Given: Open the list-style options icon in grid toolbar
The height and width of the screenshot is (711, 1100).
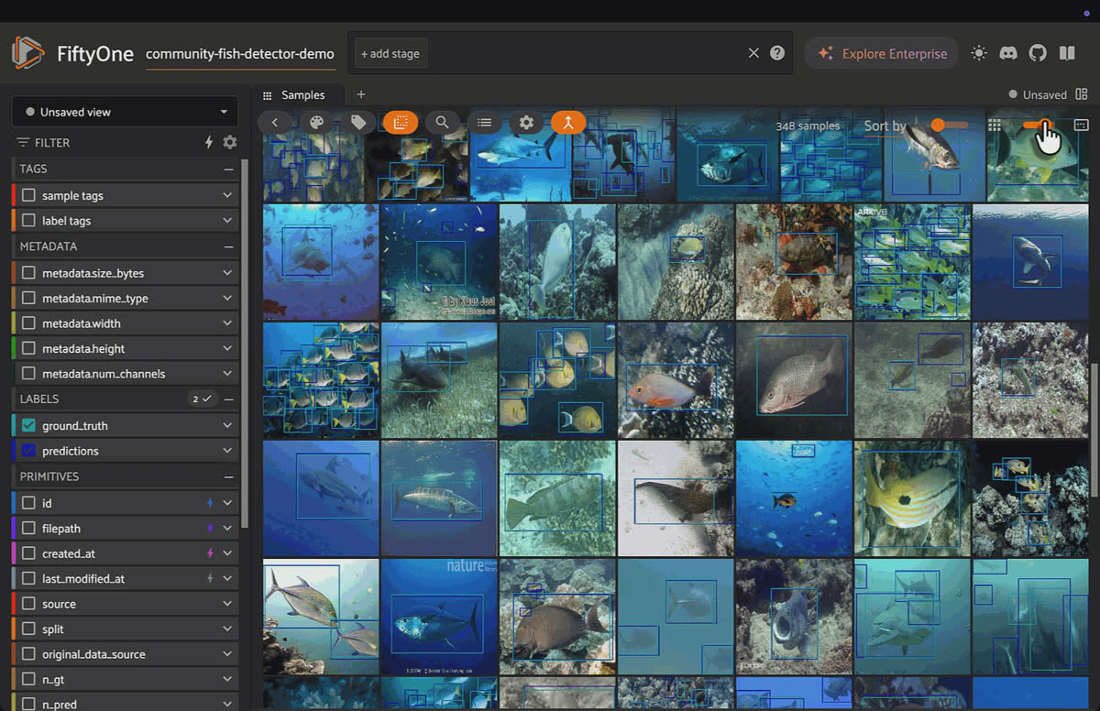Looking at the screenshot, I should tap(485, 122).
